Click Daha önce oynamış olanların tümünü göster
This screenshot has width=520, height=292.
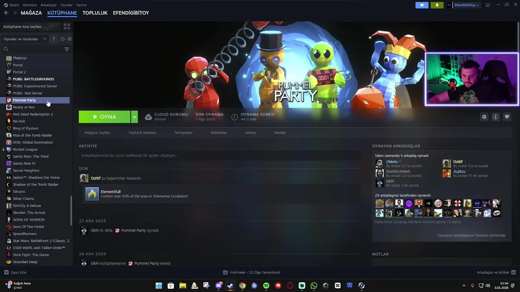pos(418,222)
